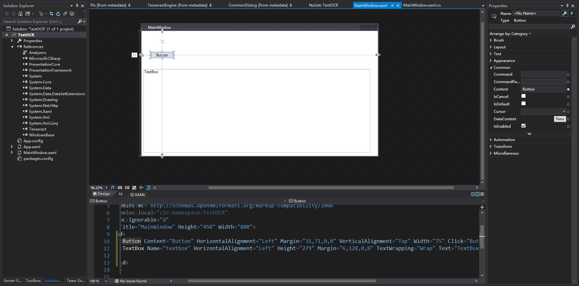Toggle snapping to snaplines icon
Image resolution: width=579 pixels, height=286 pixels.
click(141, 187)
